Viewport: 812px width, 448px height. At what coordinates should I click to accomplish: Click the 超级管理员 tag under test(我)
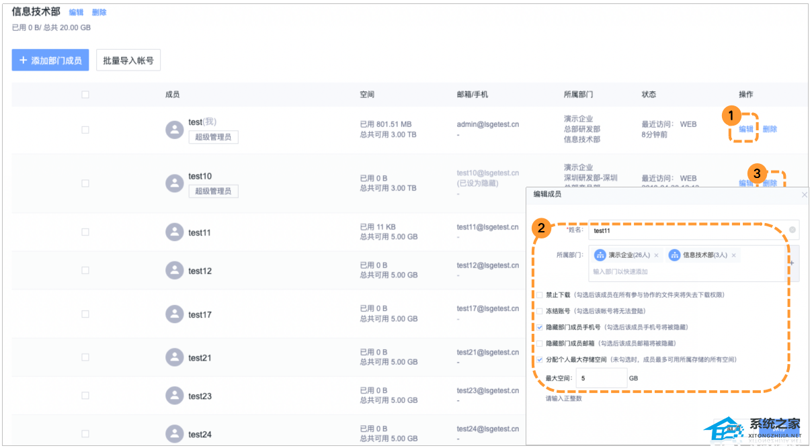point(213,137)
